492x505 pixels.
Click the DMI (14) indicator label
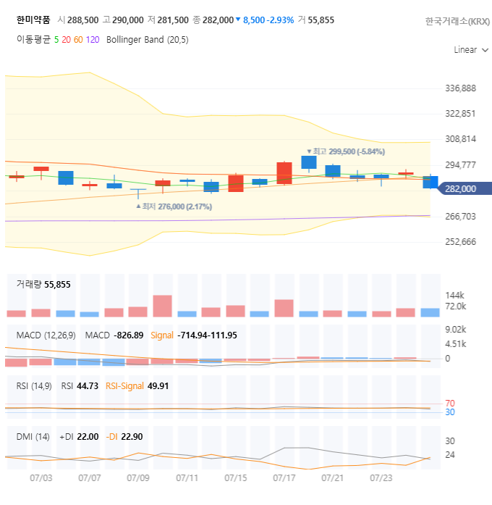pos(33,437)
